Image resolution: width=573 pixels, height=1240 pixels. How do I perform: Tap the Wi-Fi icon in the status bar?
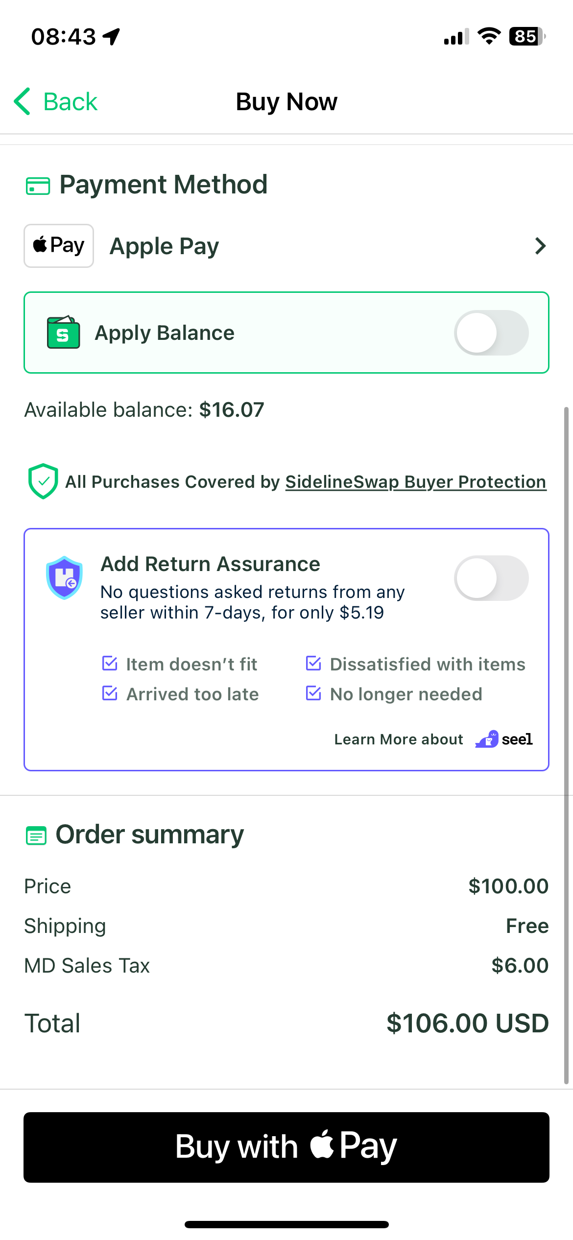pos(488,35)
